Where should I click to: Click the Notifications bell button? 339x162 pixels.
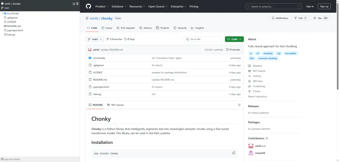point(280,18)
